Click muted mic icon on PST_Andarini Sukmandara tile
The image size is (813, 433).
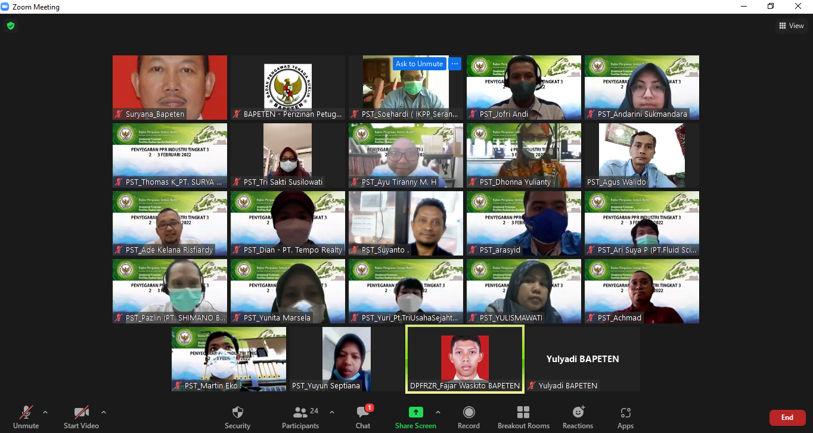[x=591, y=114]
